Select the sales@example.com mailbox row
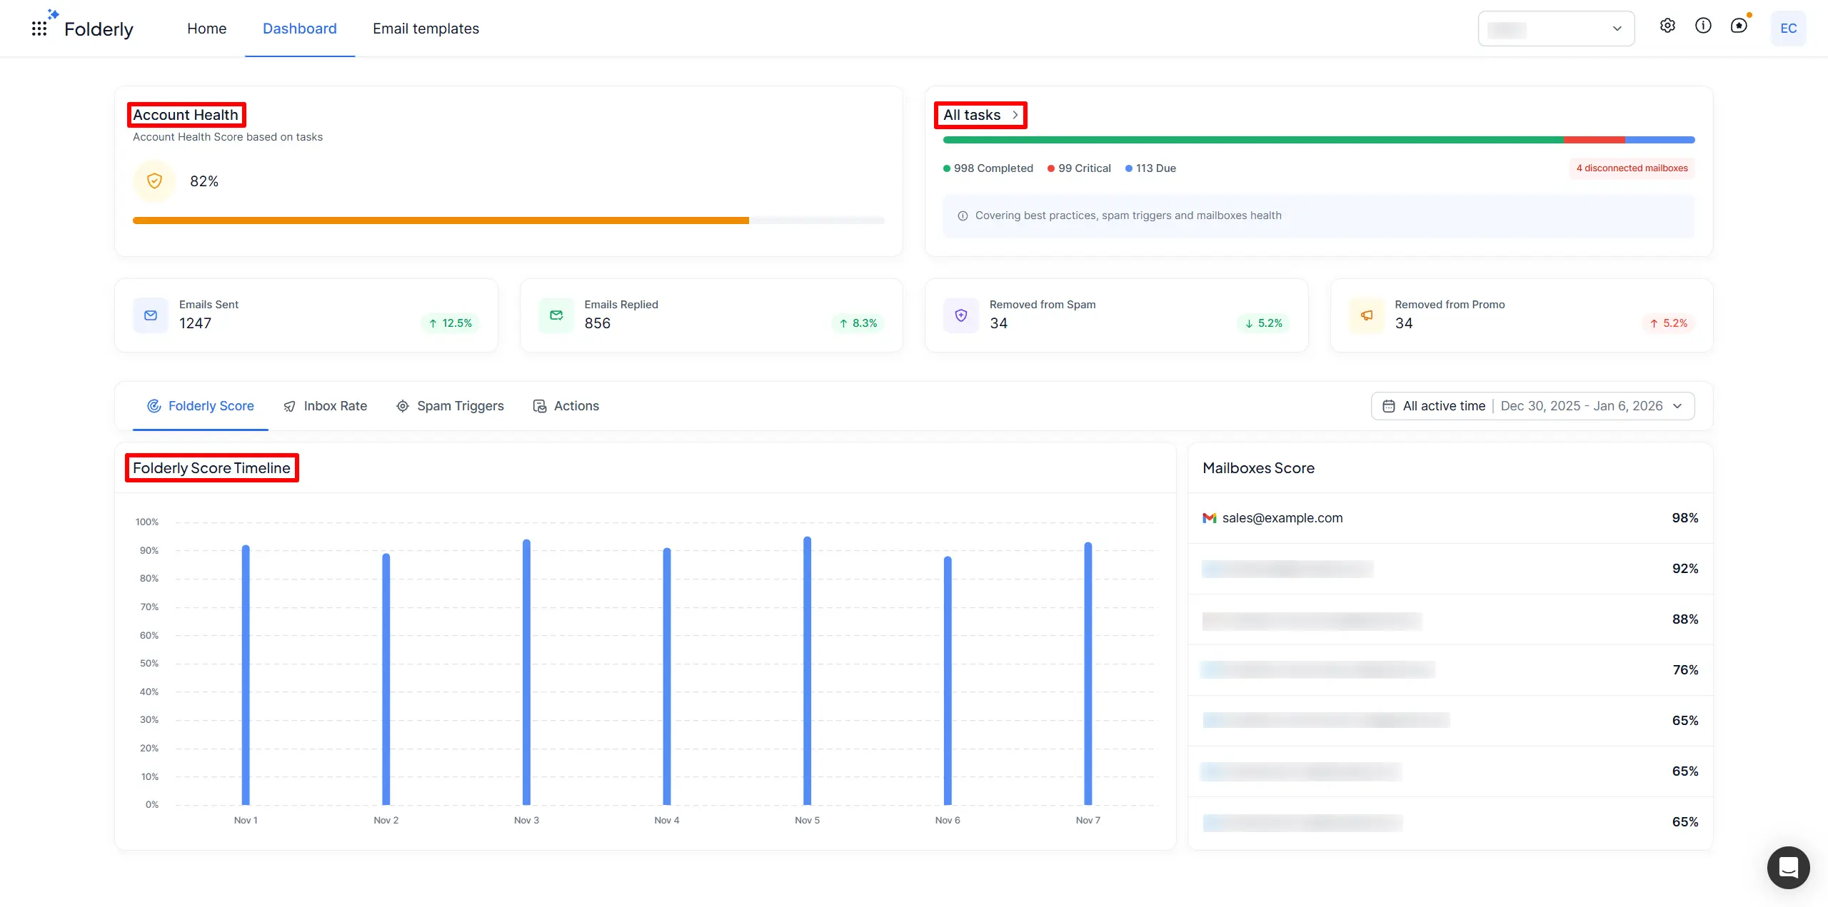1828x907 pixels. pos(1450,518)
